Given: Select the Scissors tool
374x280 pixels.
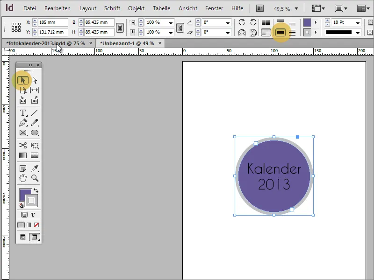Looking at the screenshot, I should click(23, 145).
